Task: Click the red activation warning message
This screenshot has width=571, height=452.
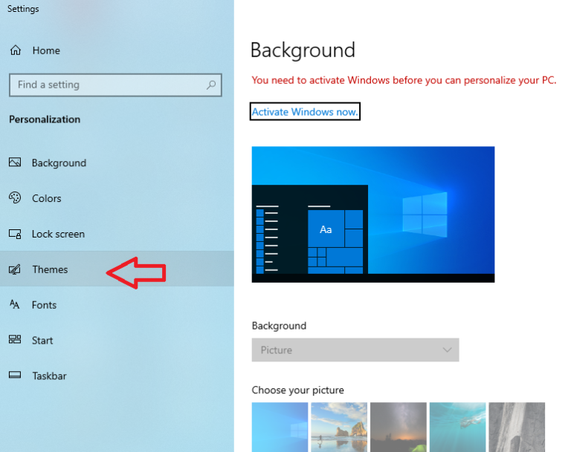Action: tap(404, 80)
